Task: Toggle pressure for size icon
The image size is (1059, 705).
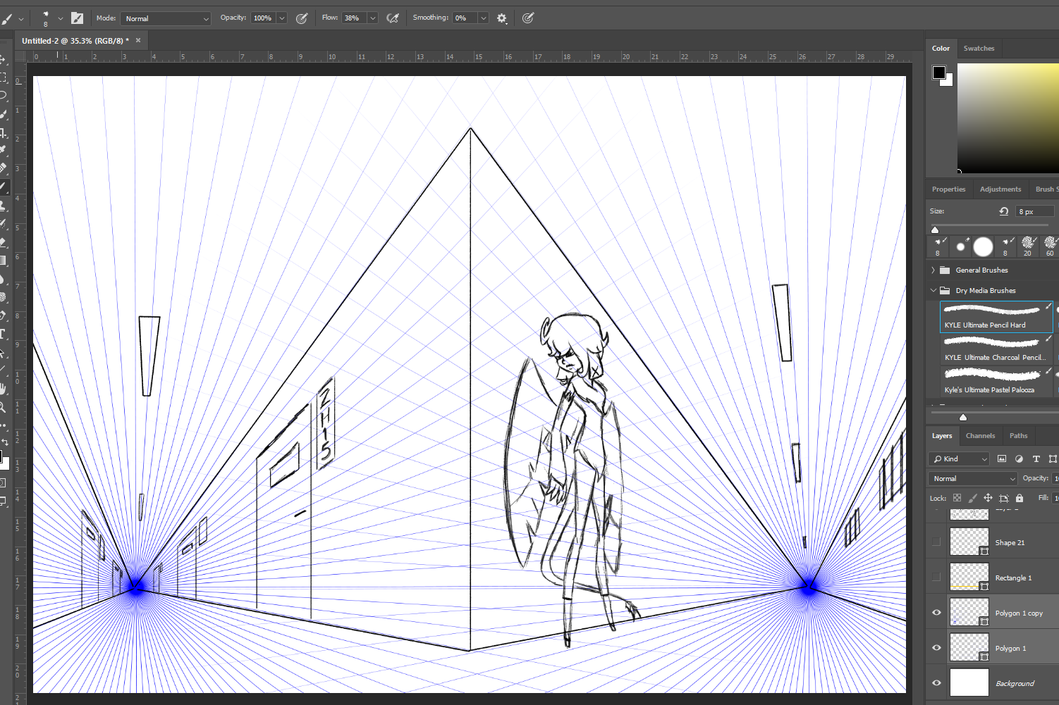Action: pos(527,18)
